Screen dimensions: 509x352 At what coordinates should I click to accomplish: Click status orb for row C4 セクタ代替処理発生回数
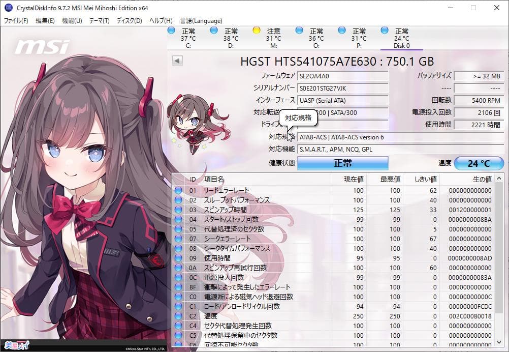pyautogui.click(x=178, y=326)
